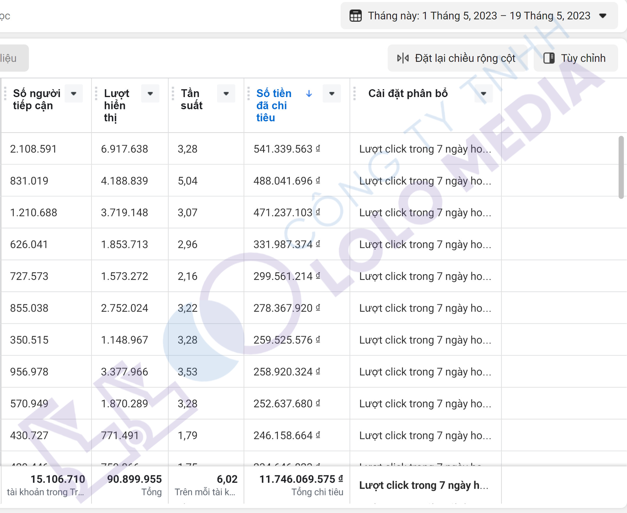
Task: Open Số người tiếp cận column dropdown
Action: [x=73, y=94]
